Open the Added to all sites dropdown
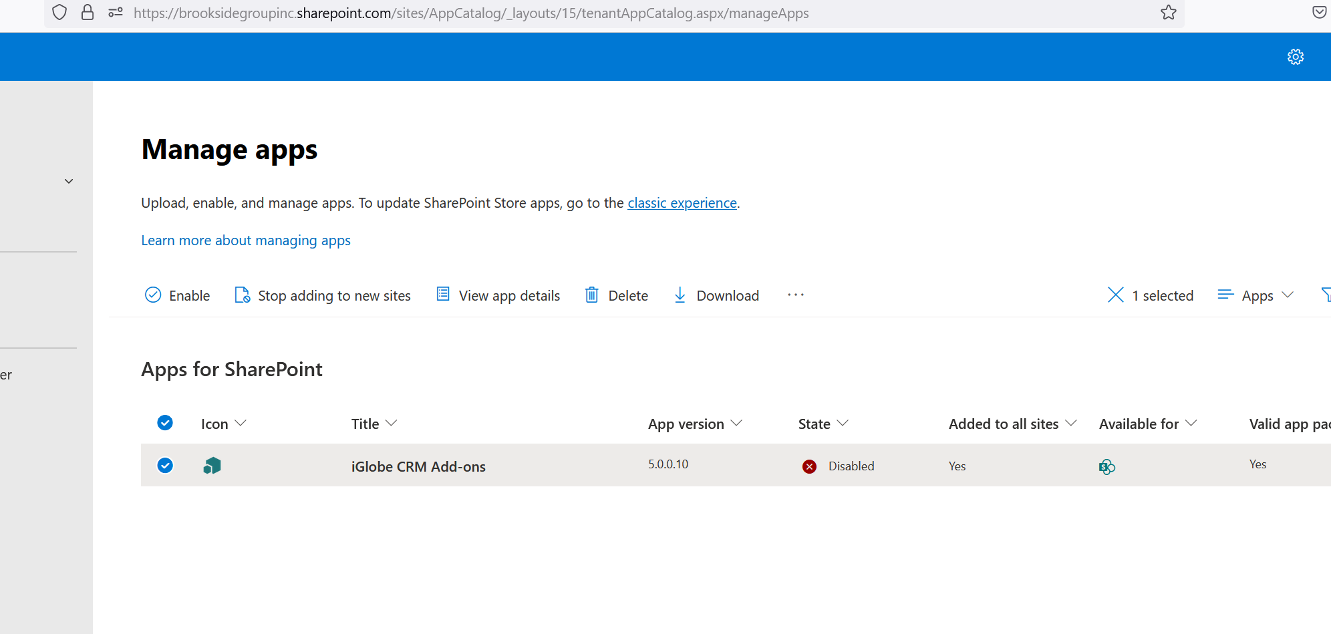The height and width of the screenshot is (634, 1331). pyautogui.click(x=1072, y=423)
